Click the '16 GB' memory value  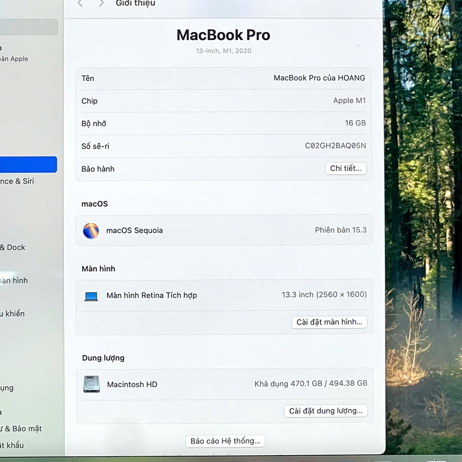coord(356,123)
